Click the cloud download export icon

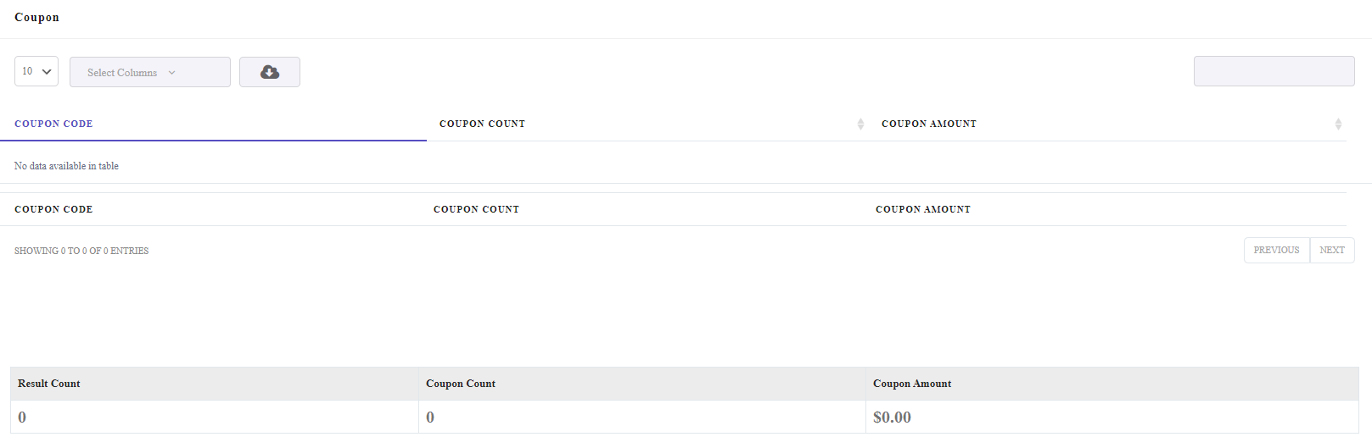click(x=270, y=72)
